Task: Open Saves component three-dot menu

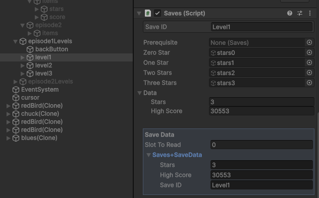Action: [310, 13]
